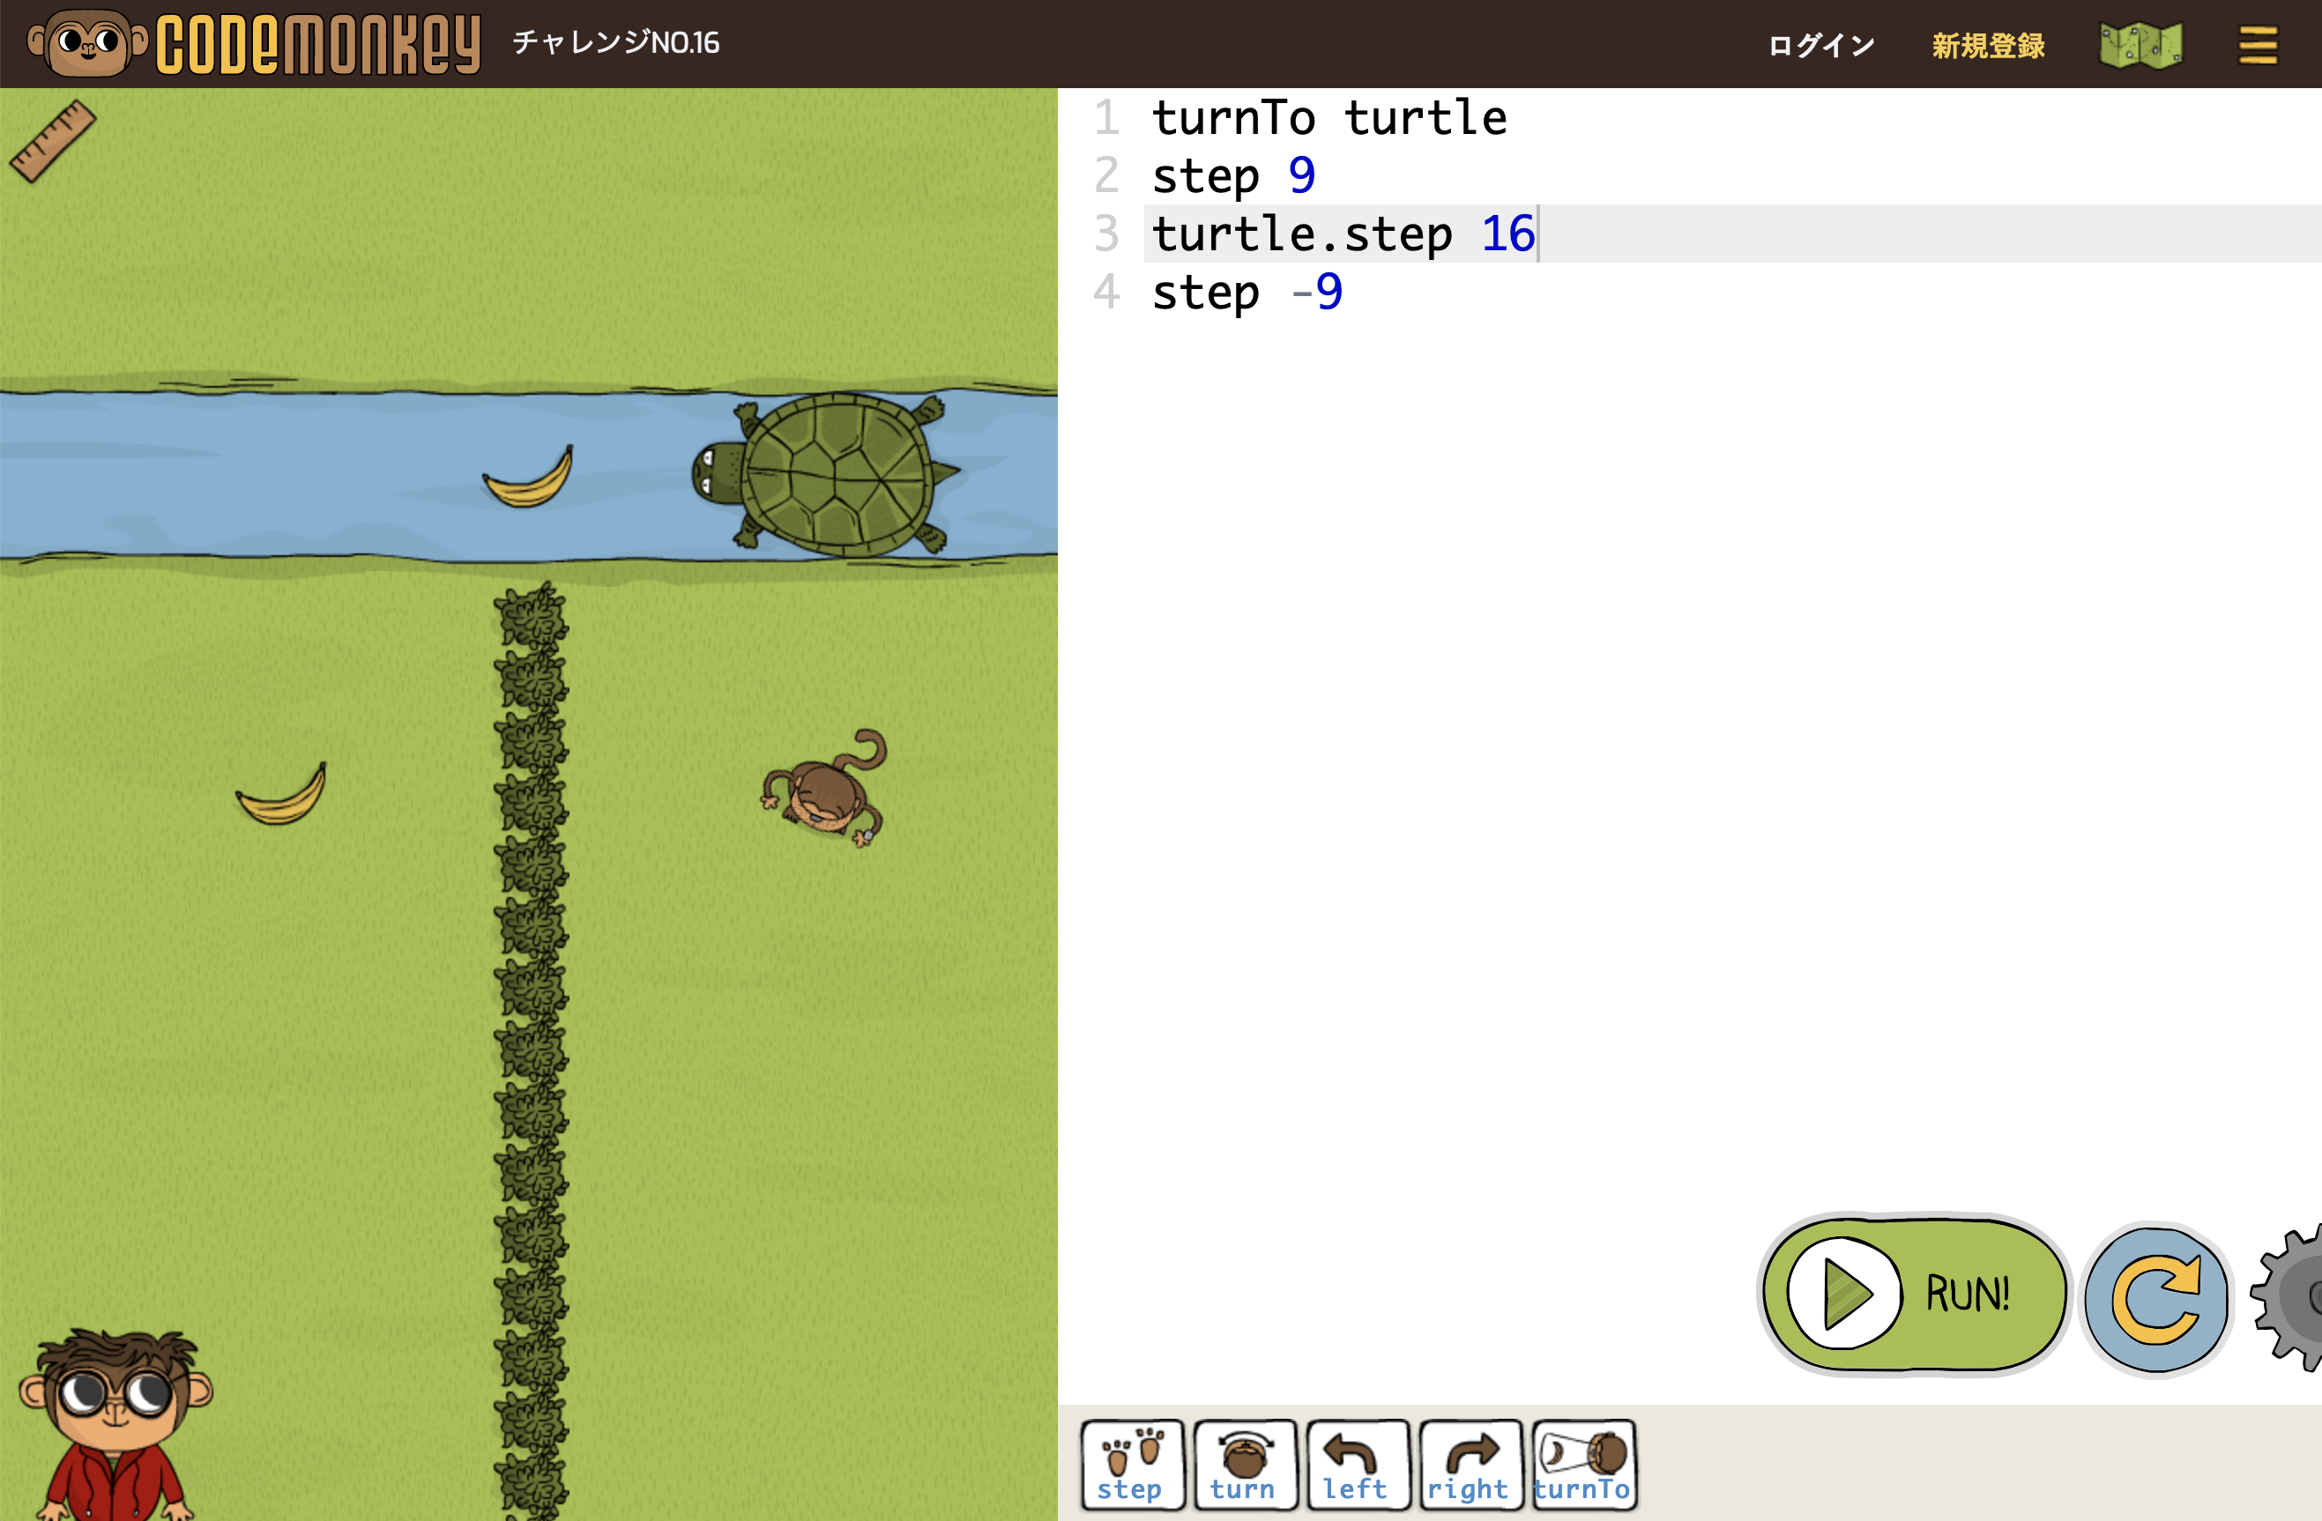Open the hamburger menu

[x=2257, y=45]
